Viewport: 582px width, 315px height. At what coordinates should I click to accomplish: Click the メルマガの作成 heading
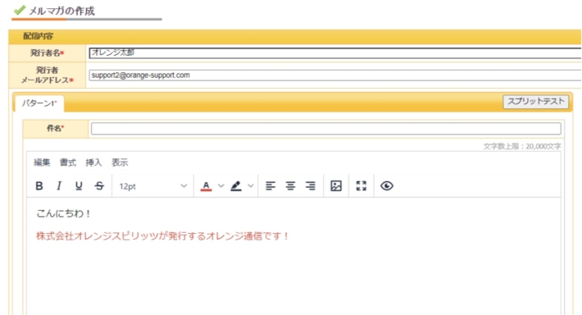coord(61,11)
